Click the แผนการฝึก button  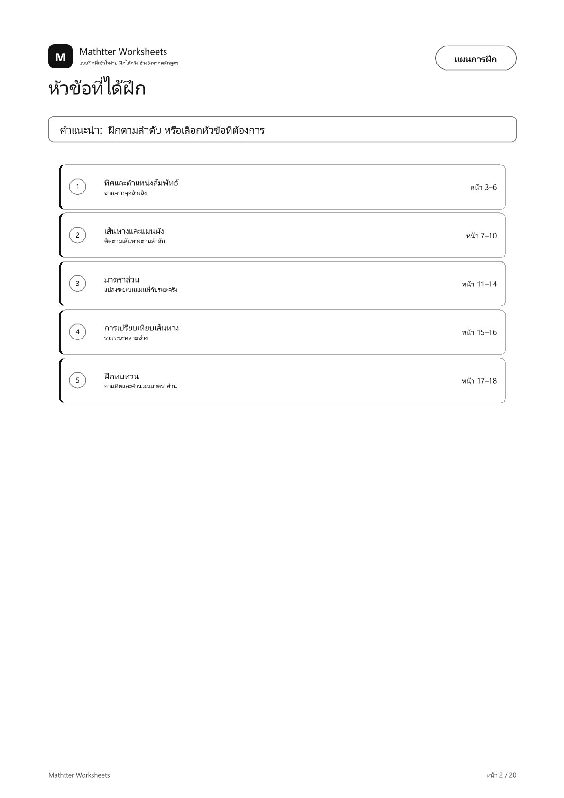(x=476, y=58)
